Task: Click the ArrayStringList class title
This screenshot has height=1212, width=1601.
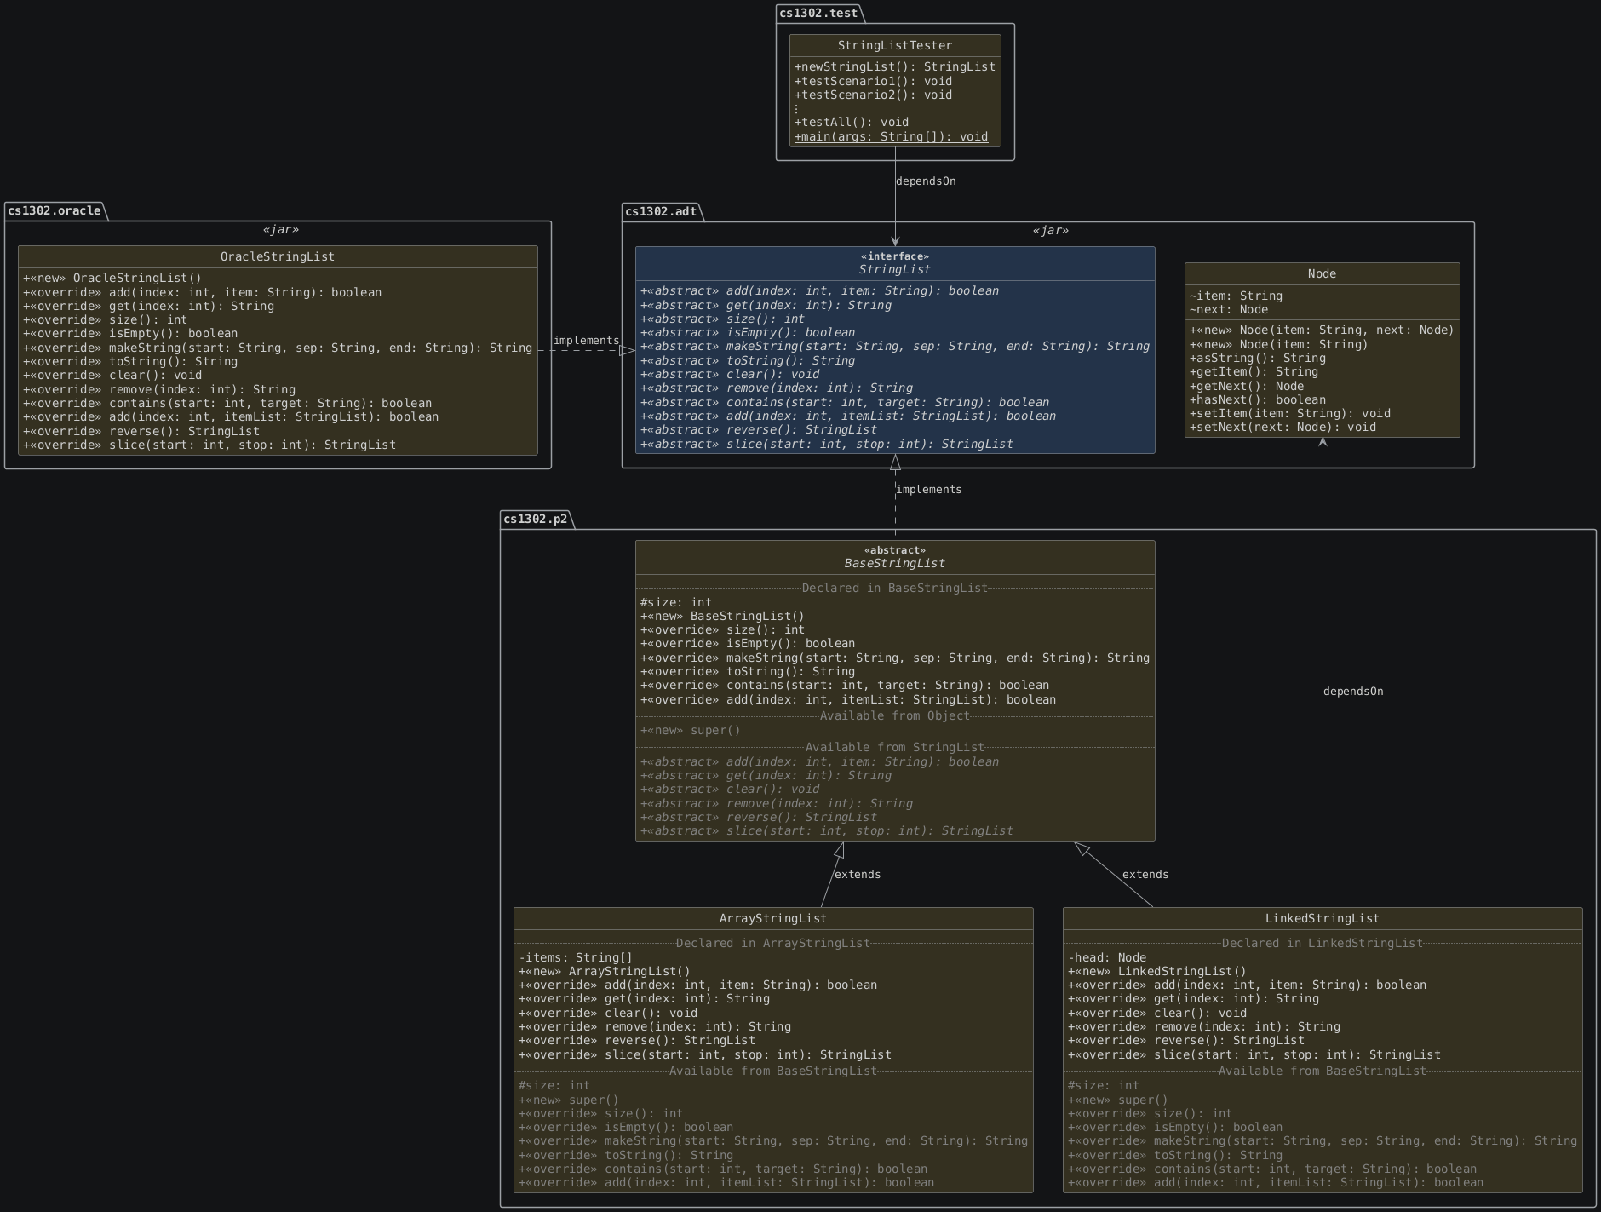Action: pos(773,919)
